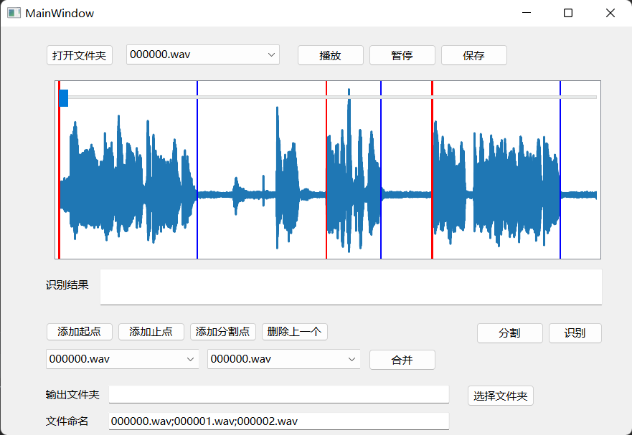Open the top 000000.wav file dropdown
This screenshot has width=632, height=435.
click(x=203, y=54)
